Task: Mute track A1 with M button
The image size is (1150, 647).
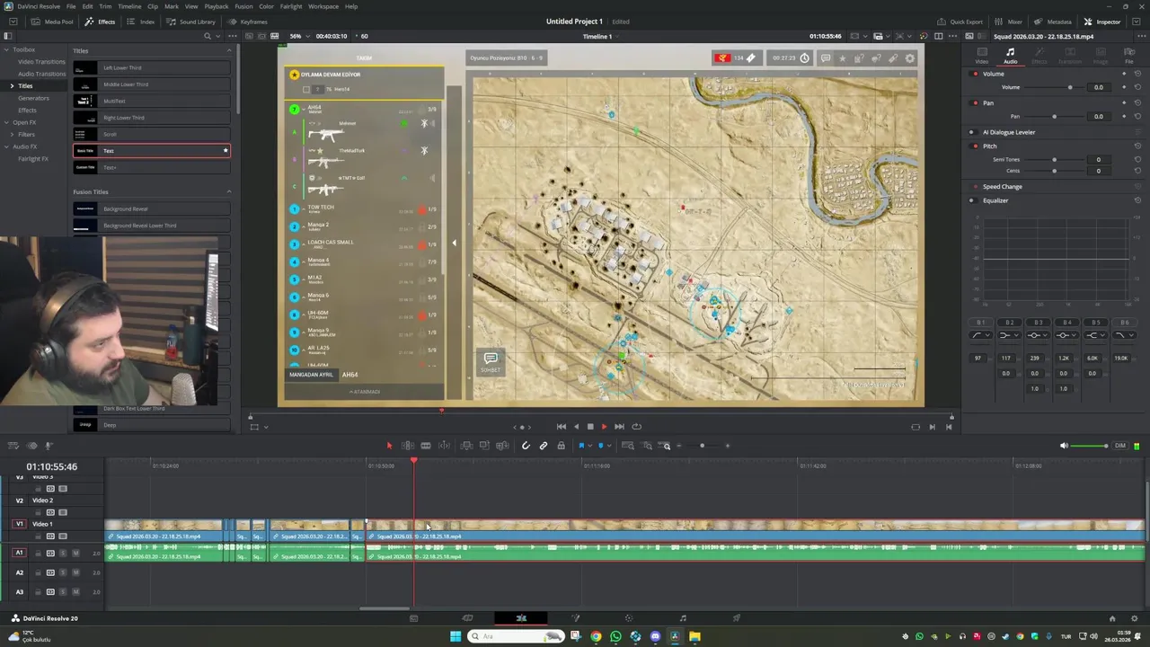Action: [75, 553]
